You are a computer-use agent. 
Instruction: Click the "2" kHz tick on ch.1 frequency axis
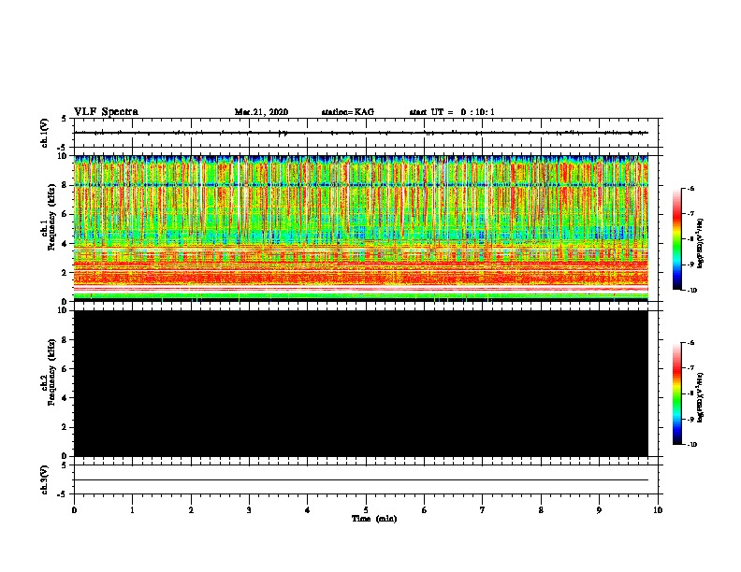click(x=65, y=273)
